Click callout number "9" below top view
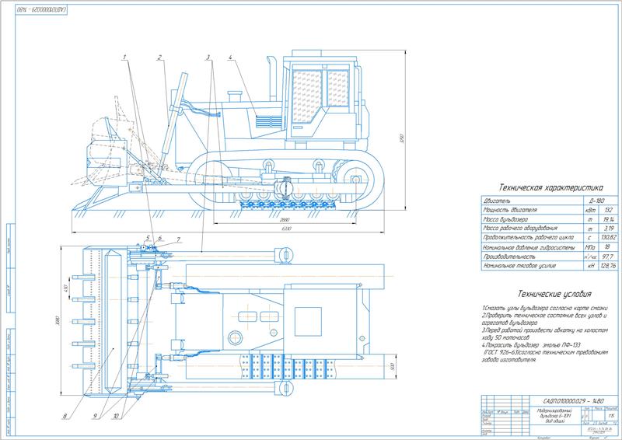 click(x=95, y=417)
